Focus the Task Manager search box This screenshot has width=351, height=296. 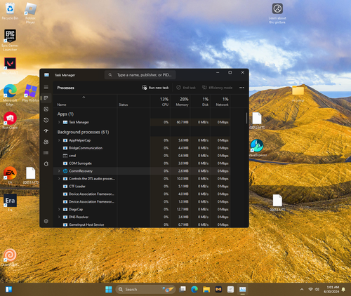[140, 75]
